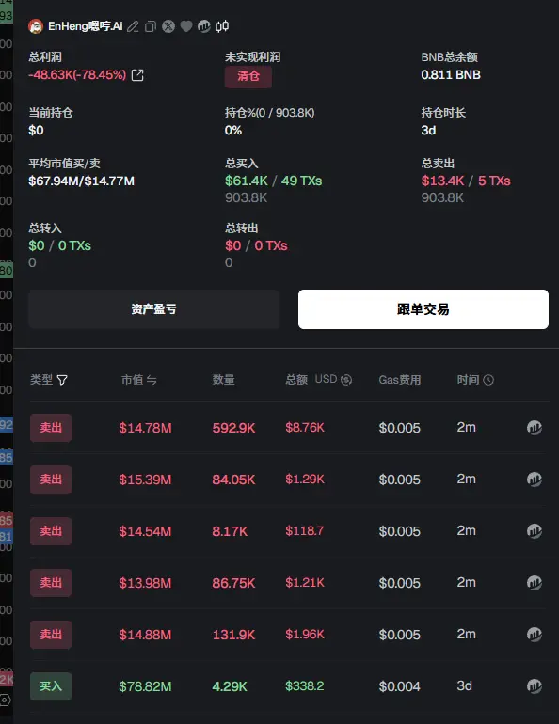Click the 跟单交易 copy-trade button
The height and width of the screenshot is (724, 559).
click(423, 309)
